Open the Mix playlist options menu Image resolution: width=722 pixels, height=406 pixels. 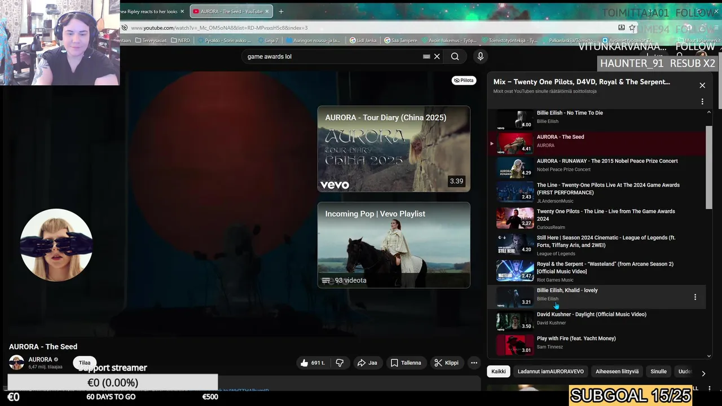click(x=702, y=101)
